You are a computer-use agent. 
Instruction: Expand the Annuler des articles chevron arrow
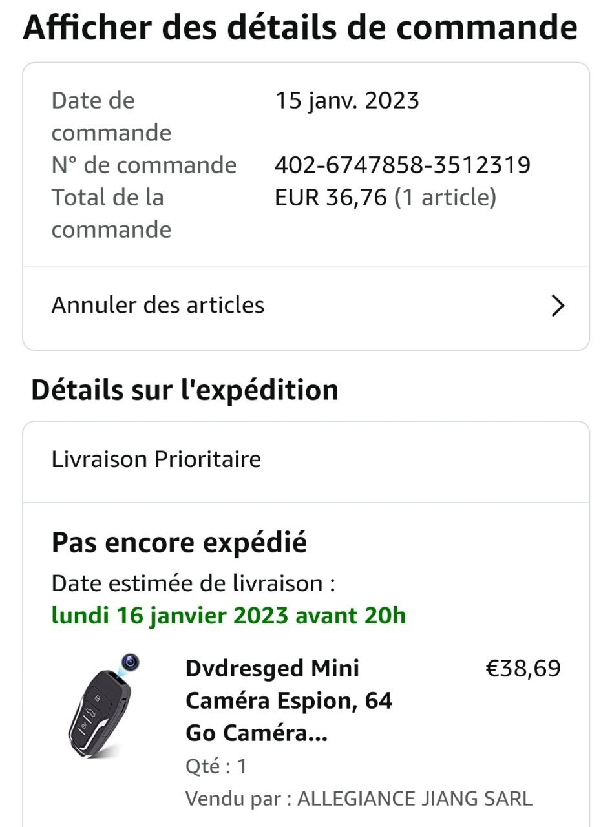[558, 306]
